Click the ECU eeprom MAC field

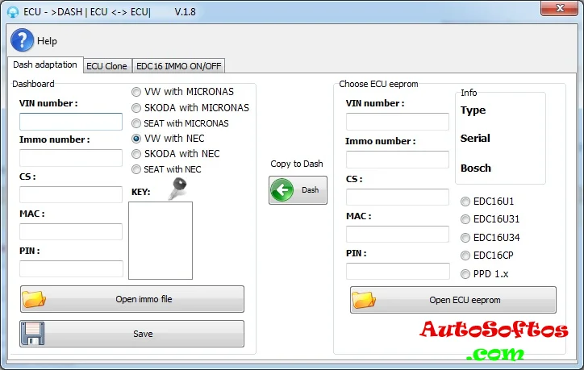pyautogui.click(x=398, y=235)
